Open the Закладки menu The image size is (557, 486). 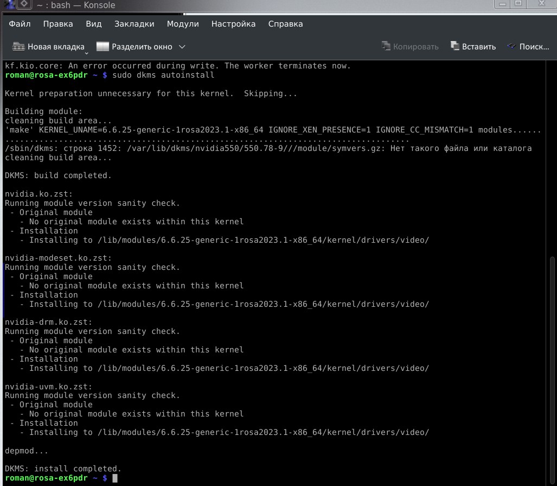135,24
